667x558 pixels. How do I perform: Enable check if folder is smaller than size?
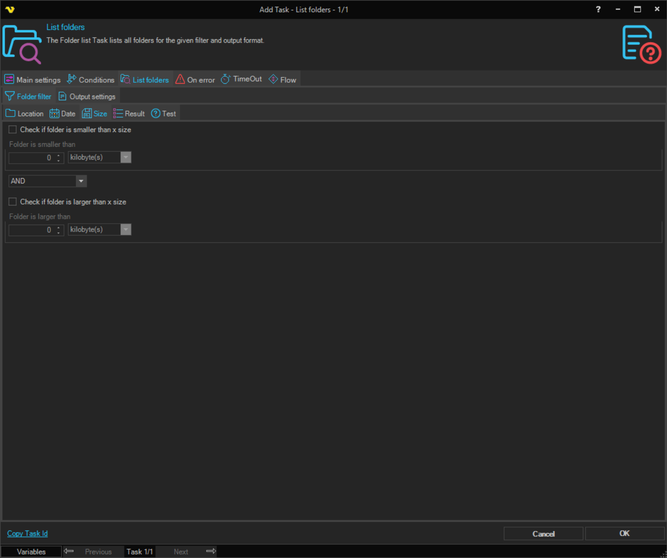13,130
